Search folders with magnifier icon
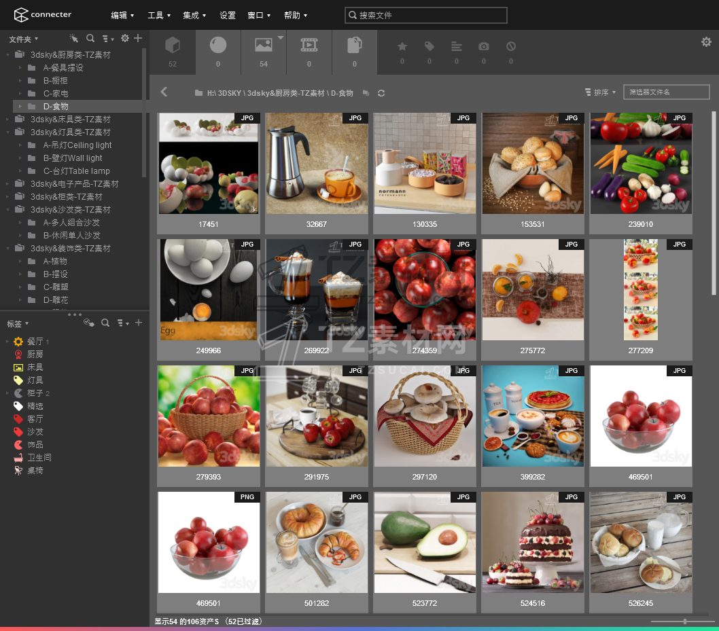The width and height of the screenshot is (719, 631). click(90, 39)
